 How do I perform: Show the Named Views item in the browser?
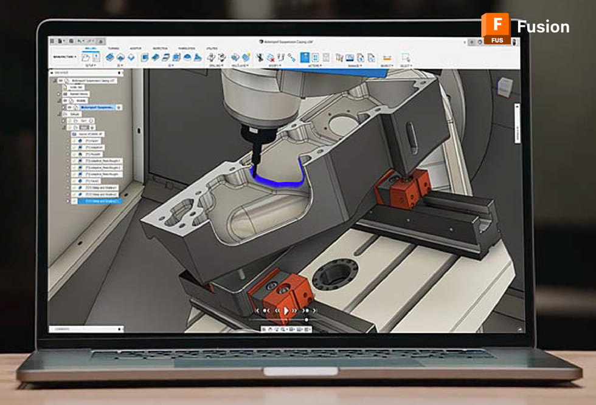coord(79,94)
